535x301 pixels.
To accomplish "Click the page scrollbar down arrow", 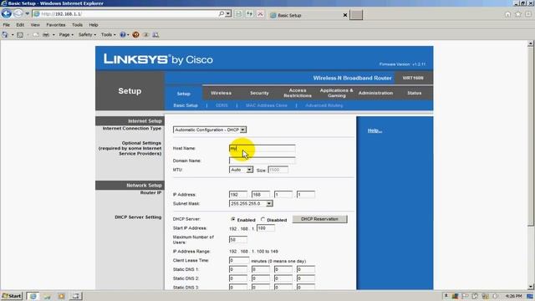I will pos(530,287).
